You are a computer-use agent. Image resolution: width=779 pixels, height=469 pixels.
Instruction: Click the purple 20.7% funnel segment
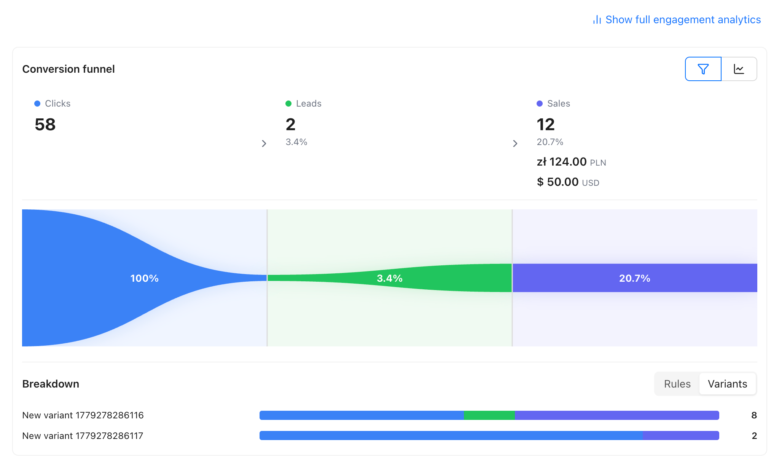(x=635, y=278)
